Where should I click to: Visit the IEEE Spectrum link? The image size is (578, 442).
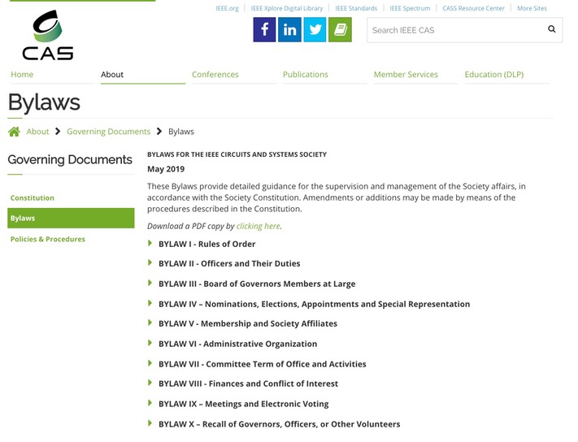point(410,8)
